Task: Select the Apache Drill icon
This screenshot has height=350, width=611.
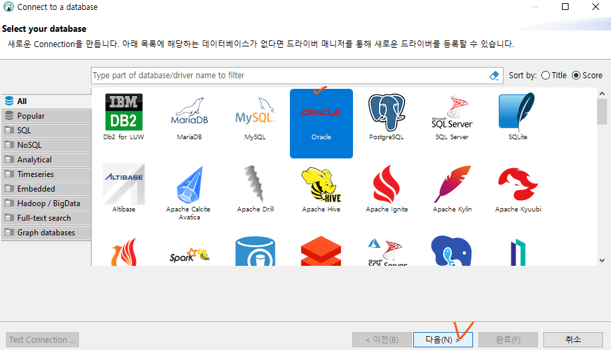Action: [255, 184]
